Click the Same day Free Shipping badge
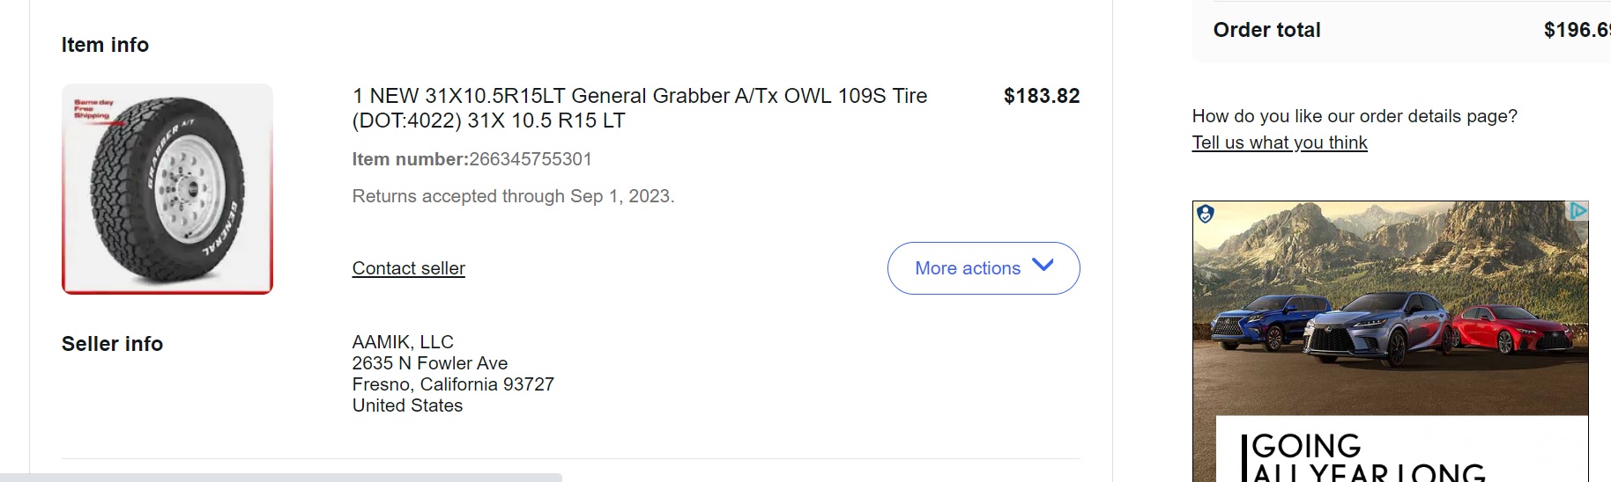The width and height of the screenshot is (1611, 482). pyautogui.click(x=93, y=109)
